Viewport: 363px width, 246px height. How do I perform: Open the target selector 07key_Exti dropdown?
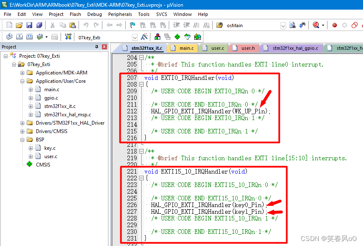135,37
